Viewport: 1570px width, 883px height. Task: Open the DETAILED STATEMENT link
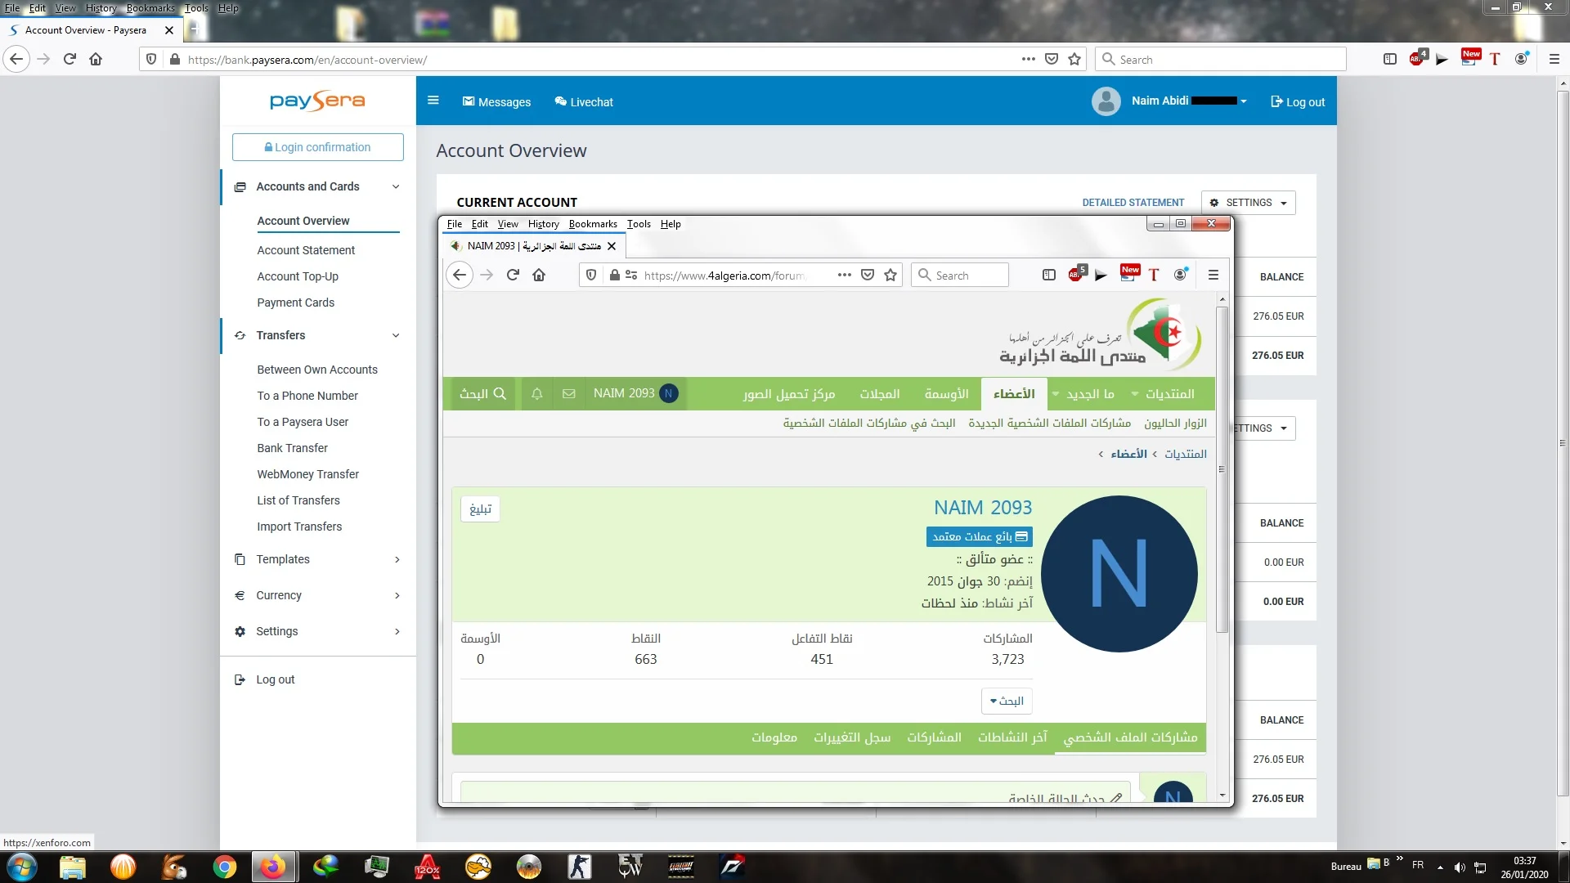1133,203
